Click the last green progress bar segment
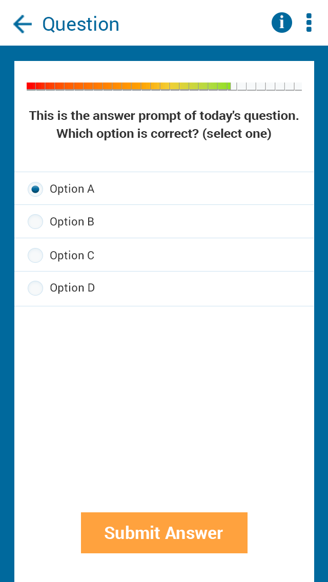328x582 pixels. [224, 86]
